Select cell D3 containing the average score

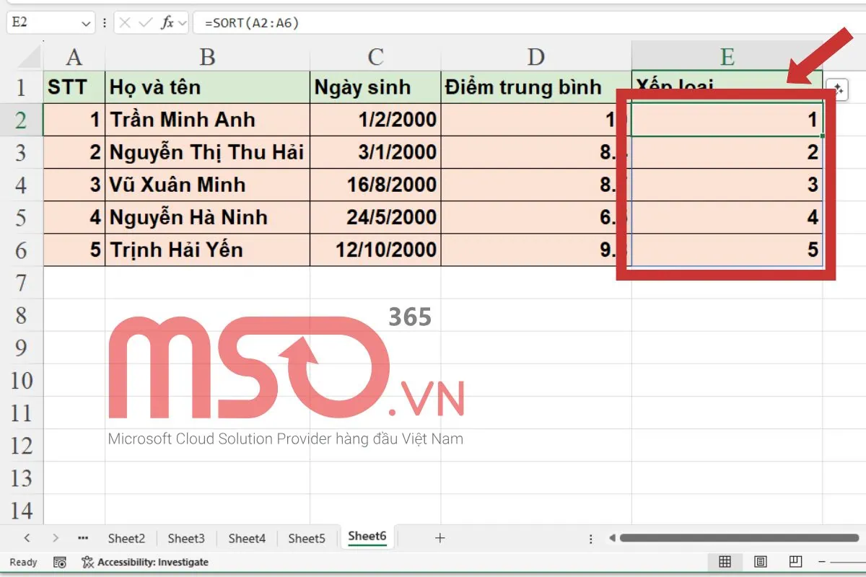(534, 151)
